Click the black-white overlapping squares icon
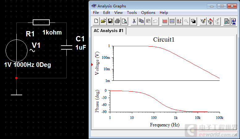 pyautogui.click(x=193, y=21)
